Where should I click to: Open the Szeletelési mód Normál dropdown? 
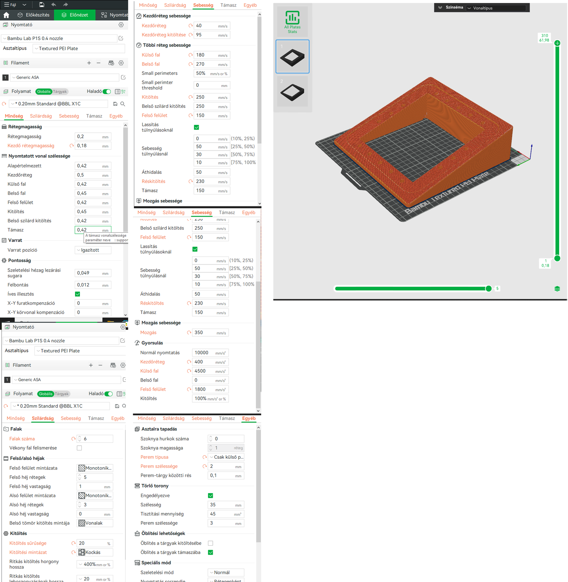(226, 572)
